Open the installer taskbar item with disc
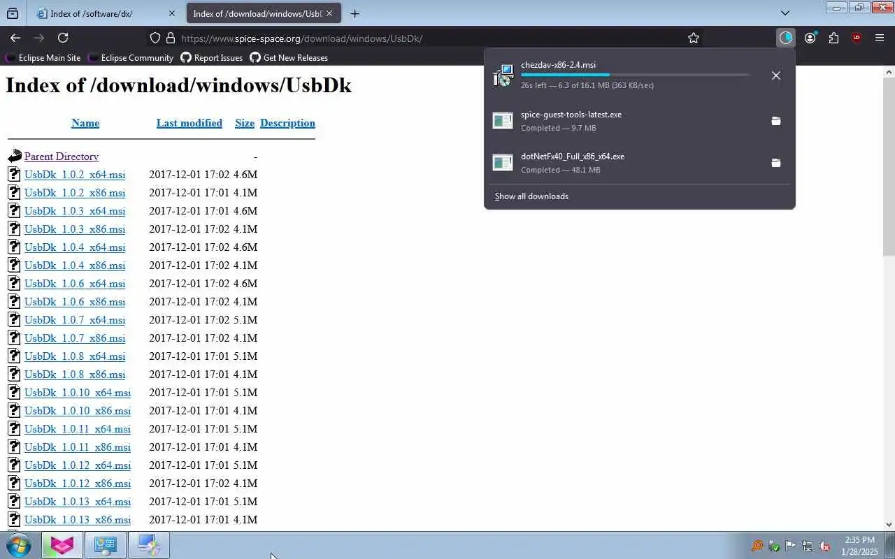The image size is (895, 559). pyautogui.click(x=149, y=545)
